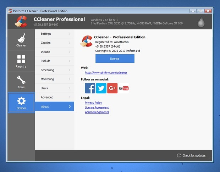Open the License Agreement link
The image size is (220, 172).
pos(97,107)
